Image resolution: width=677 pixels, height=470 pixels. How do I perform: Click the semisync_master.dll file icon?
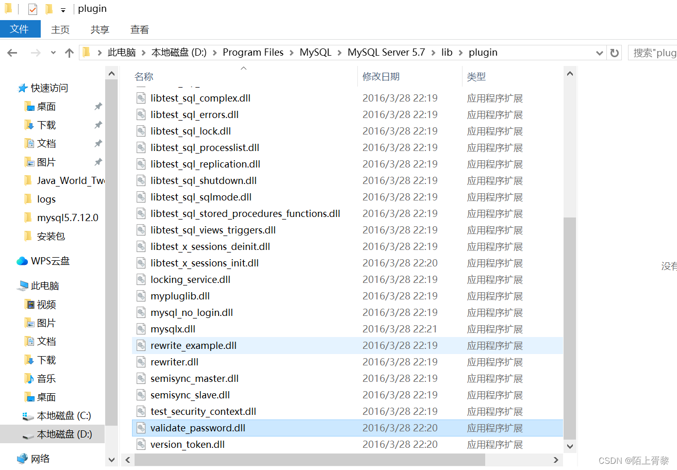tap(141, 378)
